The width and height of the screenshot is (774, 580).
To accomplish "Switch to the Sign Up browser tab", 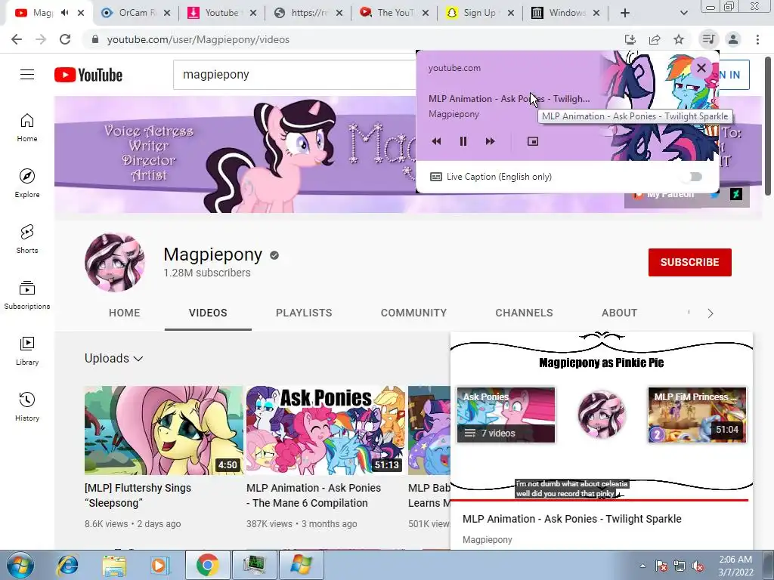I will tap(478, 13).
